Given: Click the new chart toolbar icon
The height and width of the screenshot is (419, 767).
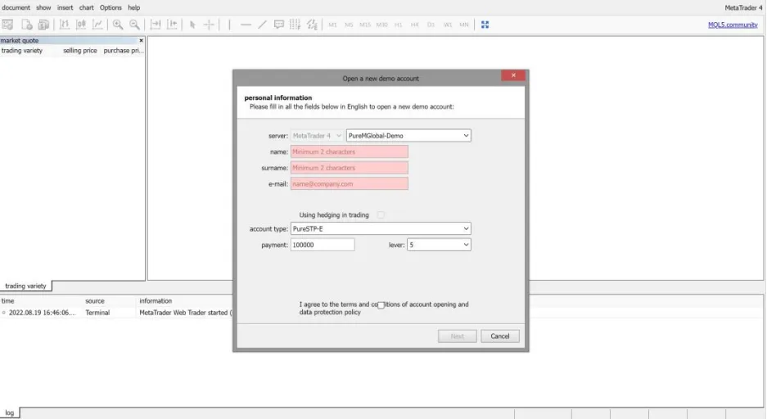Looking at the screenshot, I should 8,25.
